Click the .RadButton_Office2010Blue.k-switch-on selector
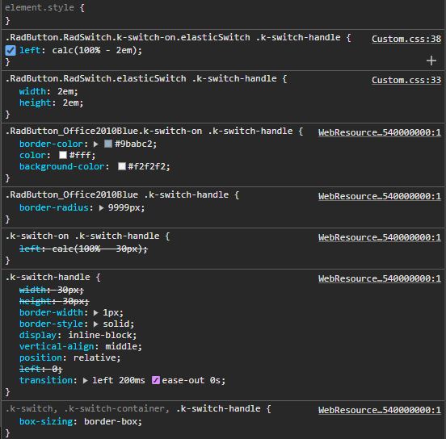The image size is (446, 439). click(149, 131)
